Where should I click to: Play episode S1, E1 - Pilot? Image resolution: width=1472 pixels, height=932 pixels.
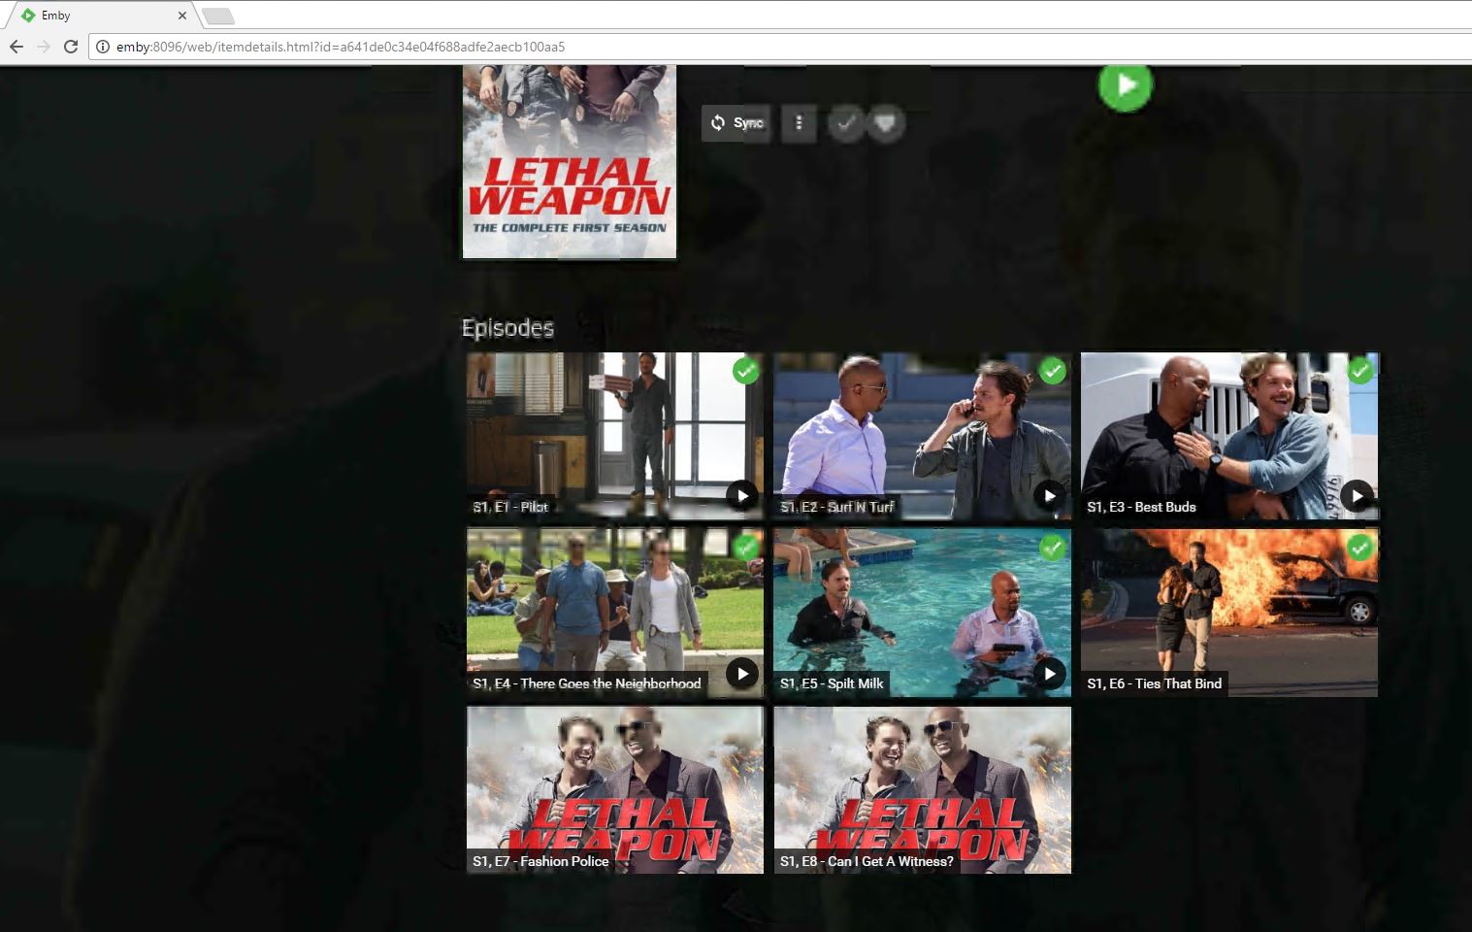tap(742, 496)
